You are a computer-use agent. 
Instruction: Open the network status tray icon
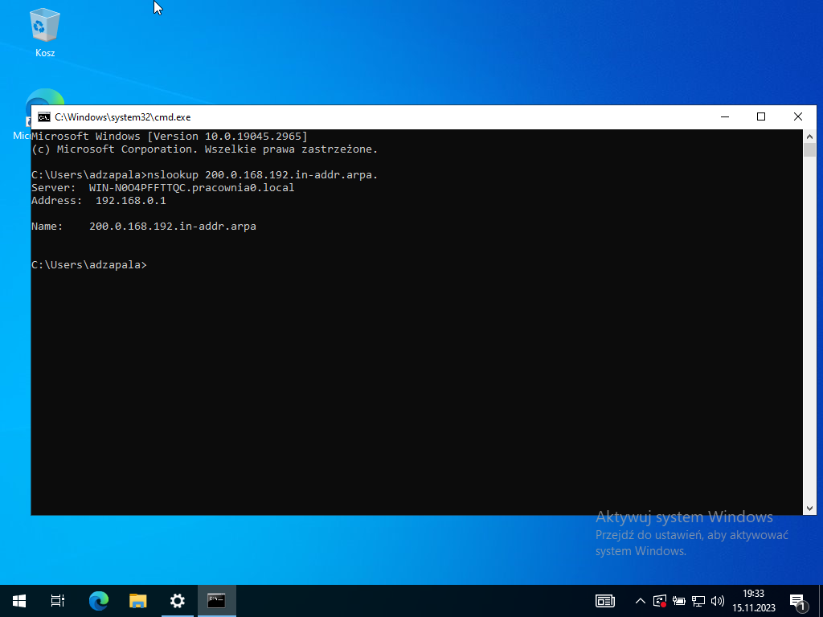pyautogui.click(x=698, y=601)
